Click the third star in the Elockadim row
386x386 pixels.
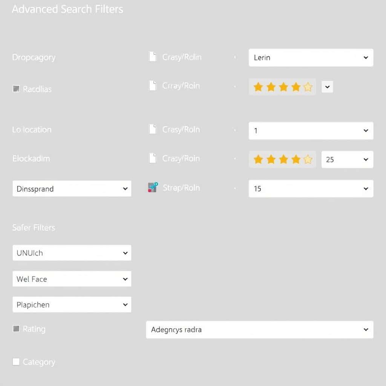click(x=283, y=160)
